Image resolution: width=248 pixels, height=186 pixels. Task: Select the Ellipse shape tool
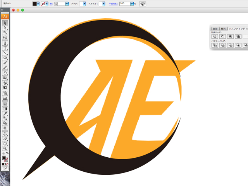[x=5, y=58]
